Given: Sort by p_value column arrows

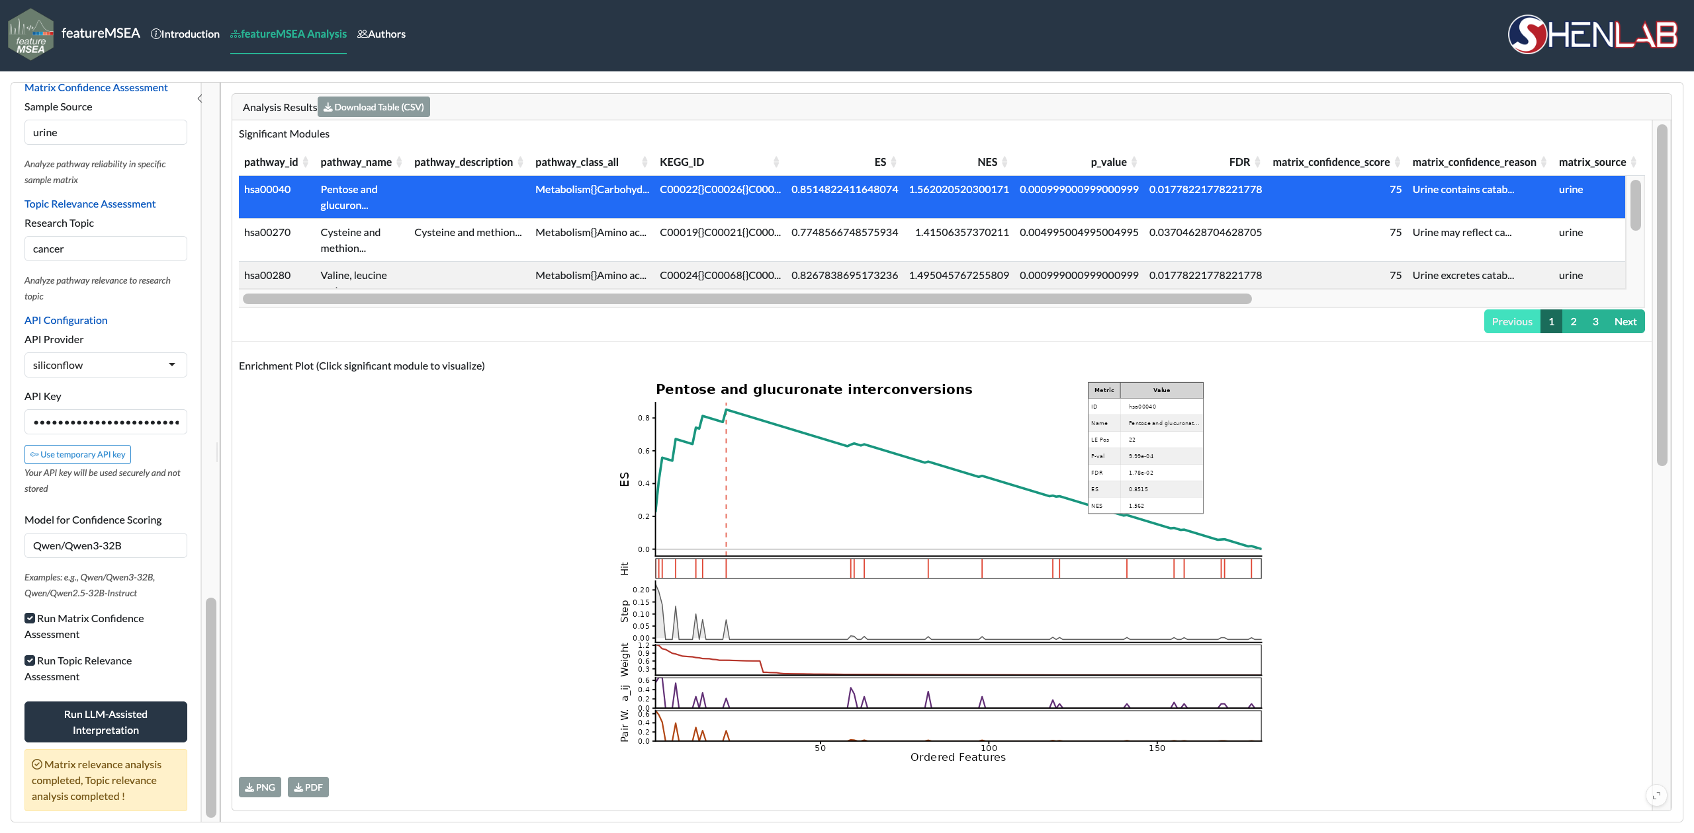Looking at the screenshot, I should [1134, 162].
